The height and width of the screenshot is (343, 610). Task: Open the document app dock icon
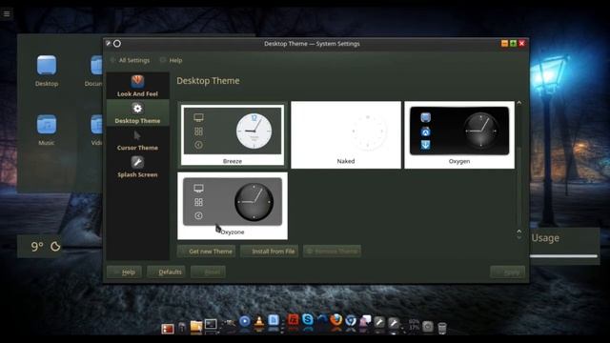[x=274, y=321]
